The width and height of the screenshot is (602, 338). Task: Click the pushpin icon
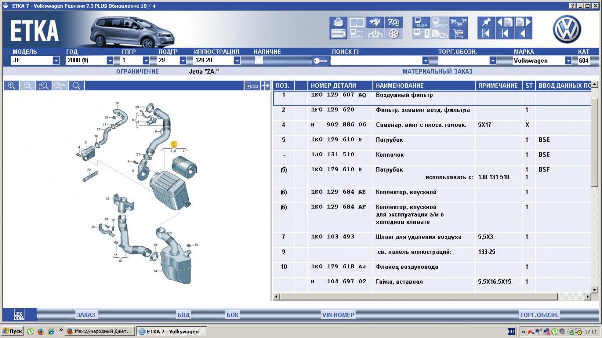486,22
